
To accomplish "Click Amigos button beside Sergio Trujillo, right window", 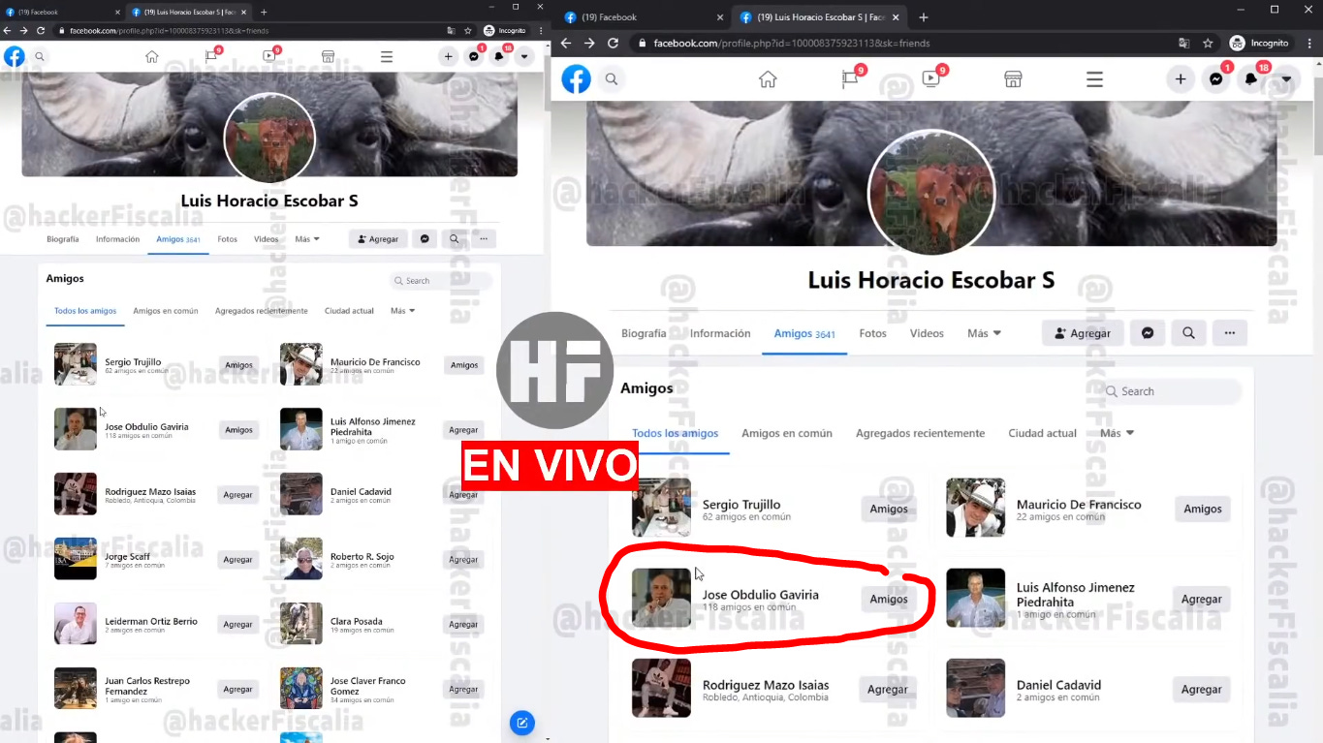I will (x=889, y=509).
